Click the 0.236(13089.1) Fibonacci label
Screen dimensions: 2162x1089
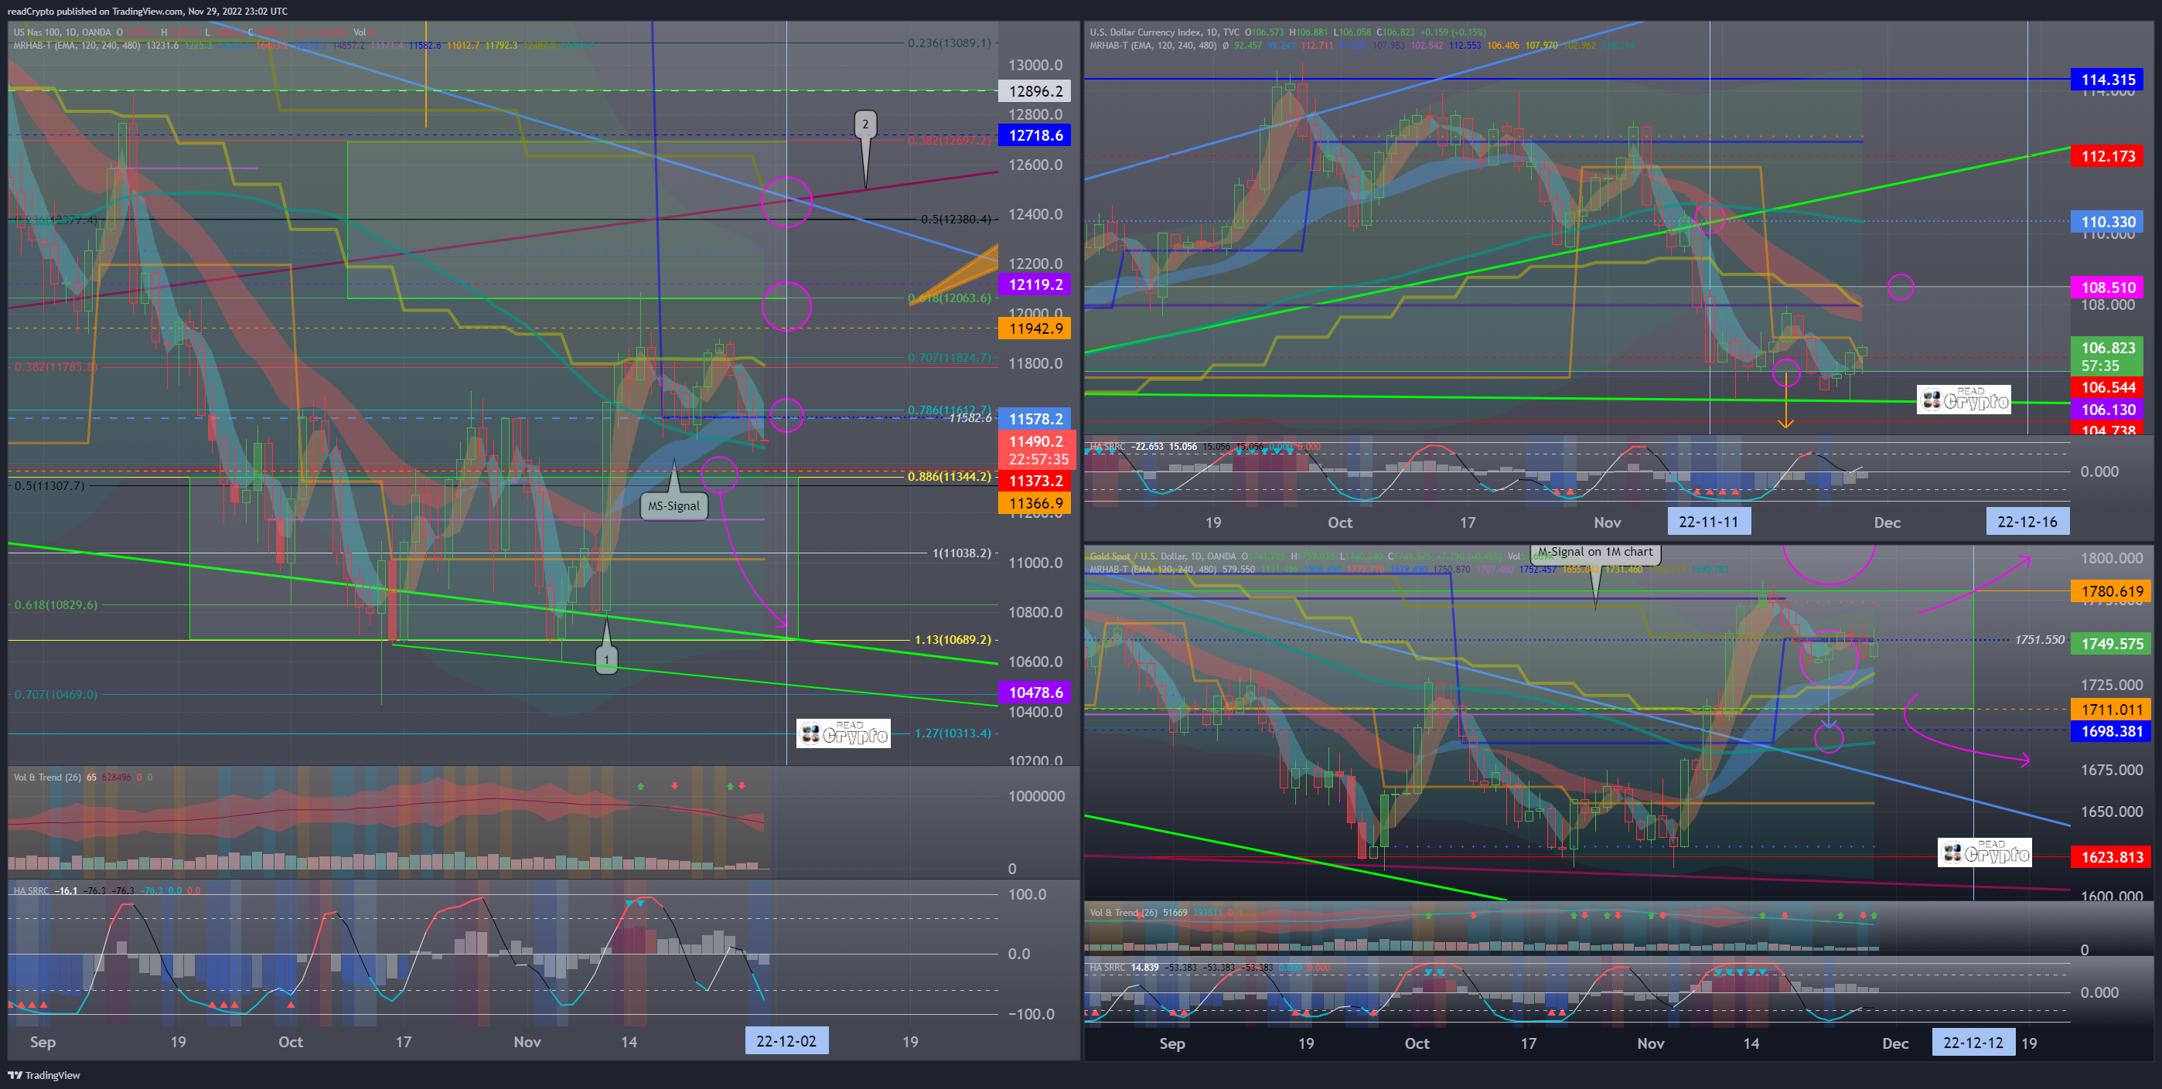pos(950,43)
